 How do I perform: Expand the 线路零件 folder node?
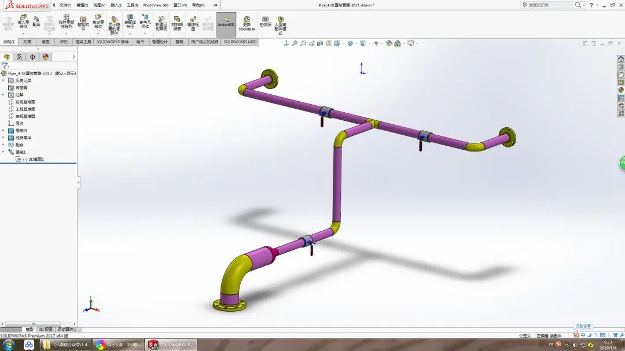pyautogui.click(x=3, y=138)
